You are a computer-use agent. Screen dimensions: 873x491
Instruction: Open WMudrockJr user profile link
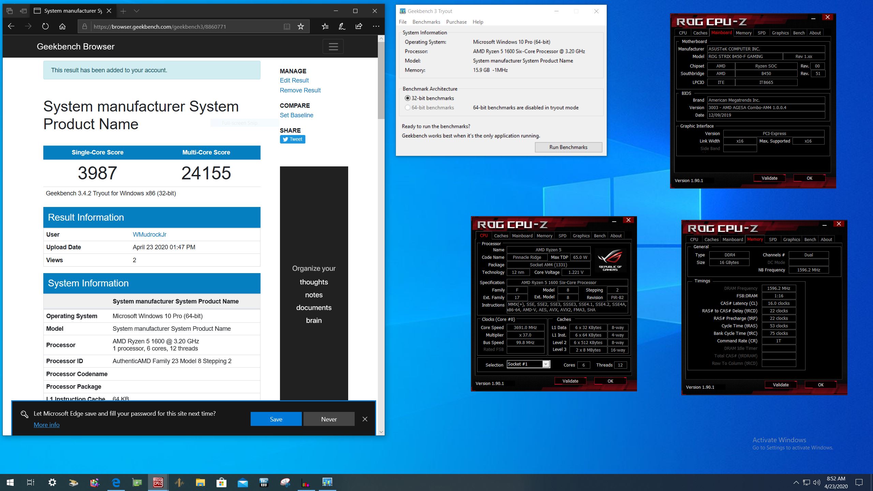coord(149,235)
